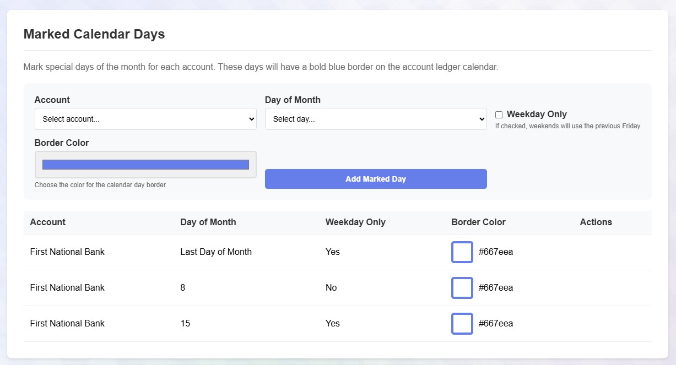Open the Border Color picker bar
This screenshot has width=676, height=365.
tap(145, 165)
